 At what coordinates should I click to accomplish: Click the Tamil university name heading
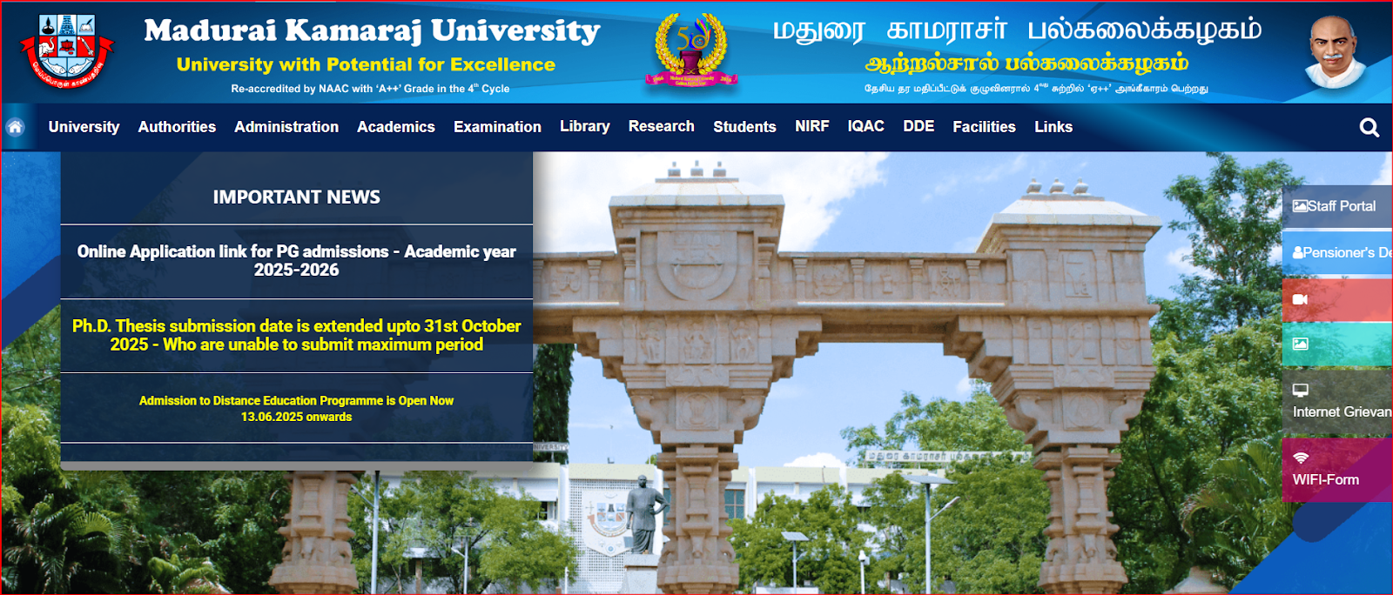(x=1017, y=30)
